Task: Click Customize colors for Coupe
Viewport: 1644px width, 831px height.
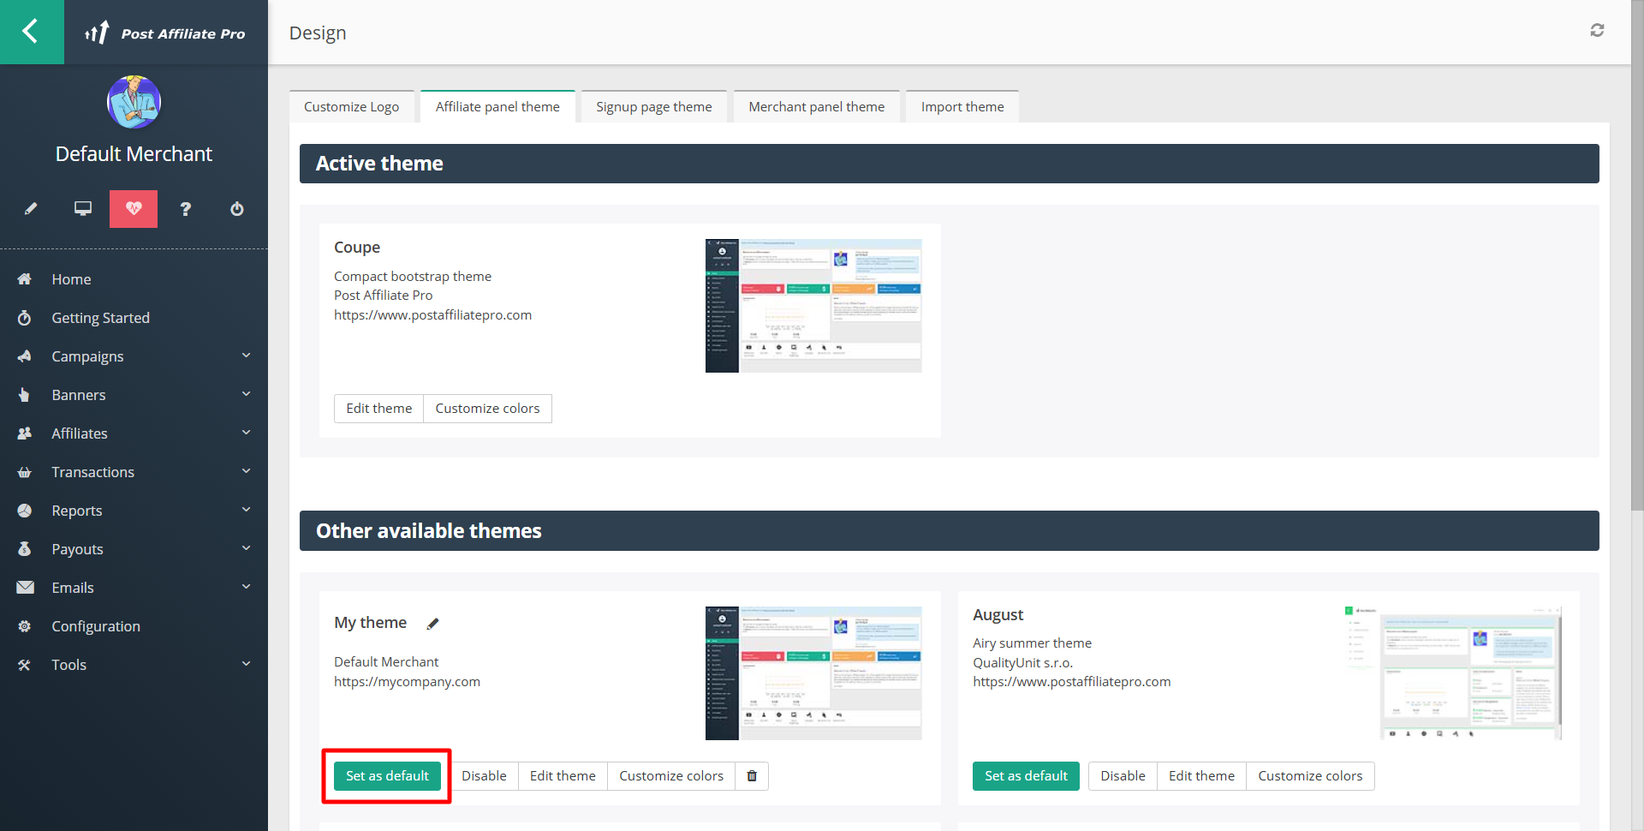Action: [x=488, y=409]
